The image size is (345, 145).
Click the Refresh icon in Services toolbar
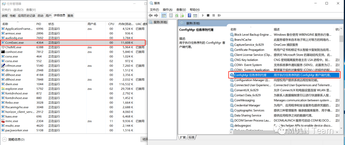point(176,15)
